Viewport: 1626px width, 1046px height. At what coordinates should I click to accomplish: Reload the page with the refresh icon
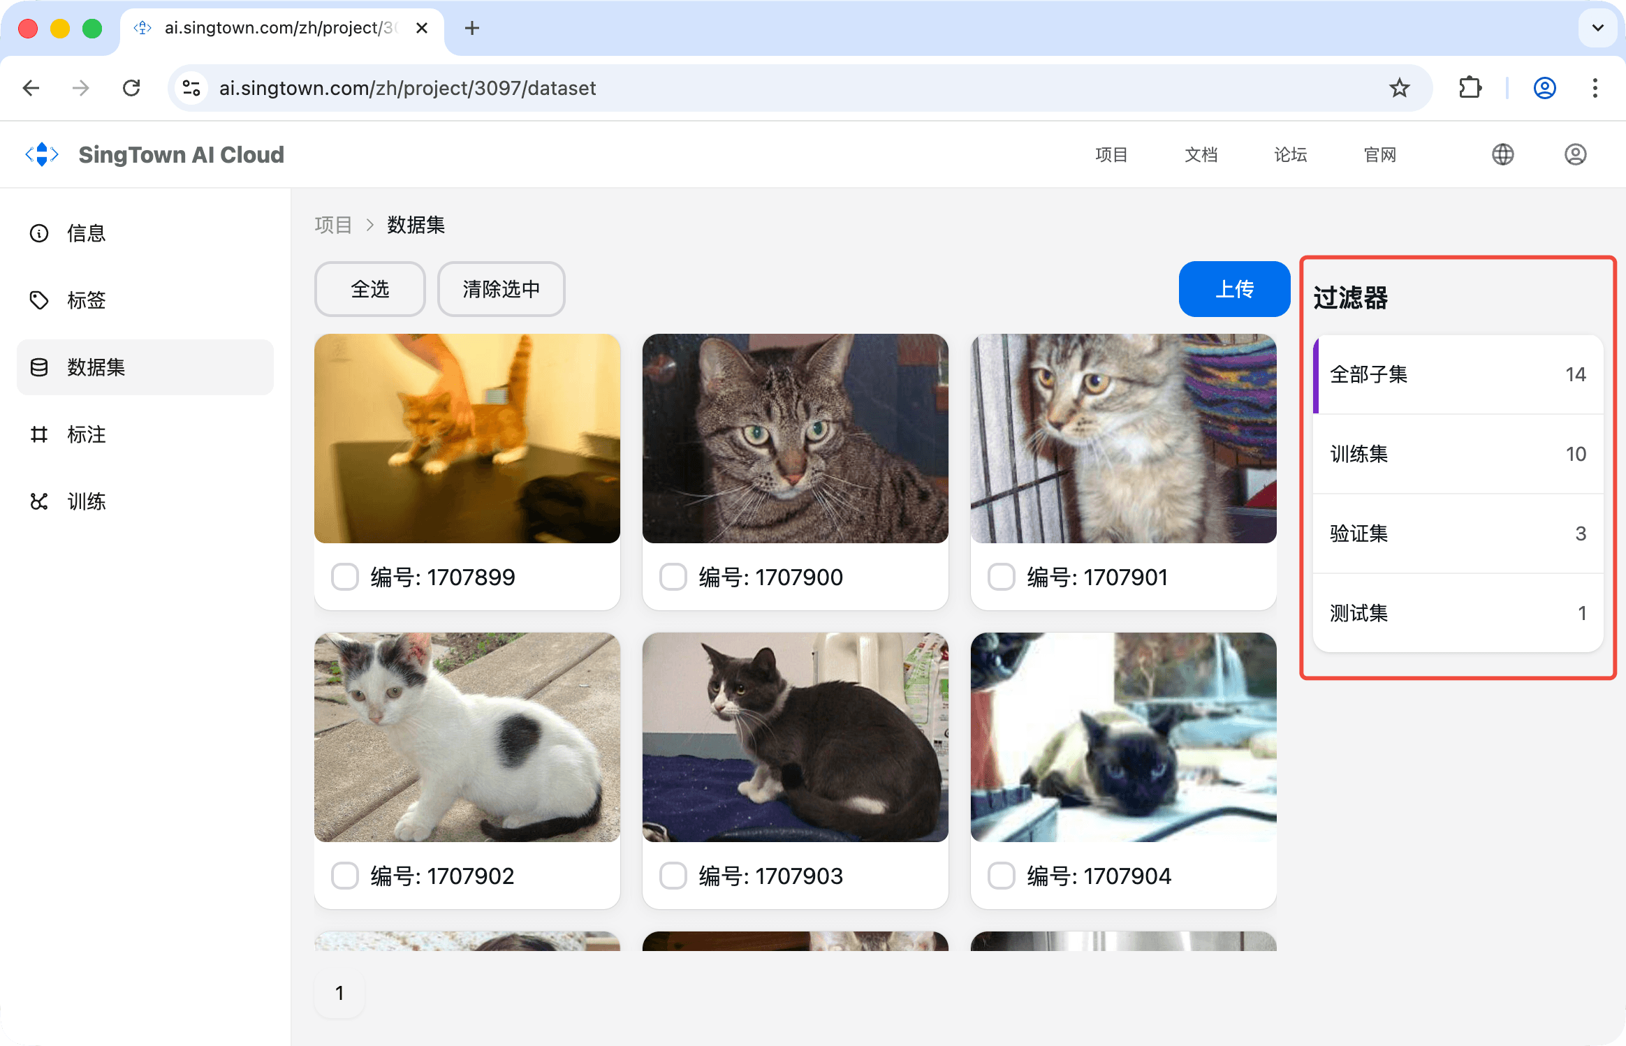pyautogui.click(x=131, y=88)
